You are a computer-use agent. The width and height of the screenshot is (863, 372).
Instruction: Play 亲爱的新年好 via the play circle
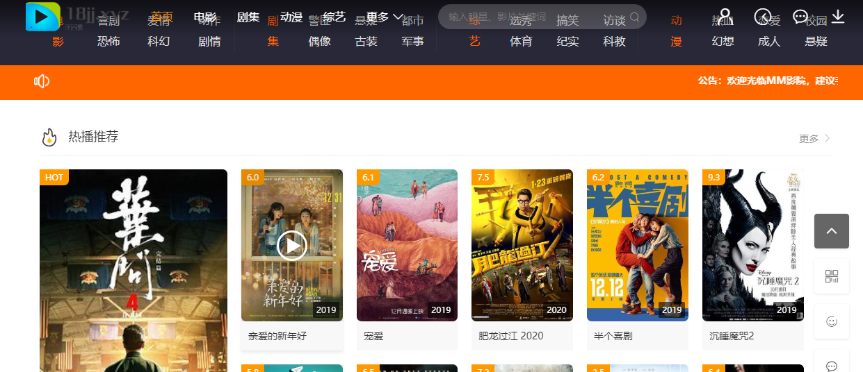click(292, 245)
